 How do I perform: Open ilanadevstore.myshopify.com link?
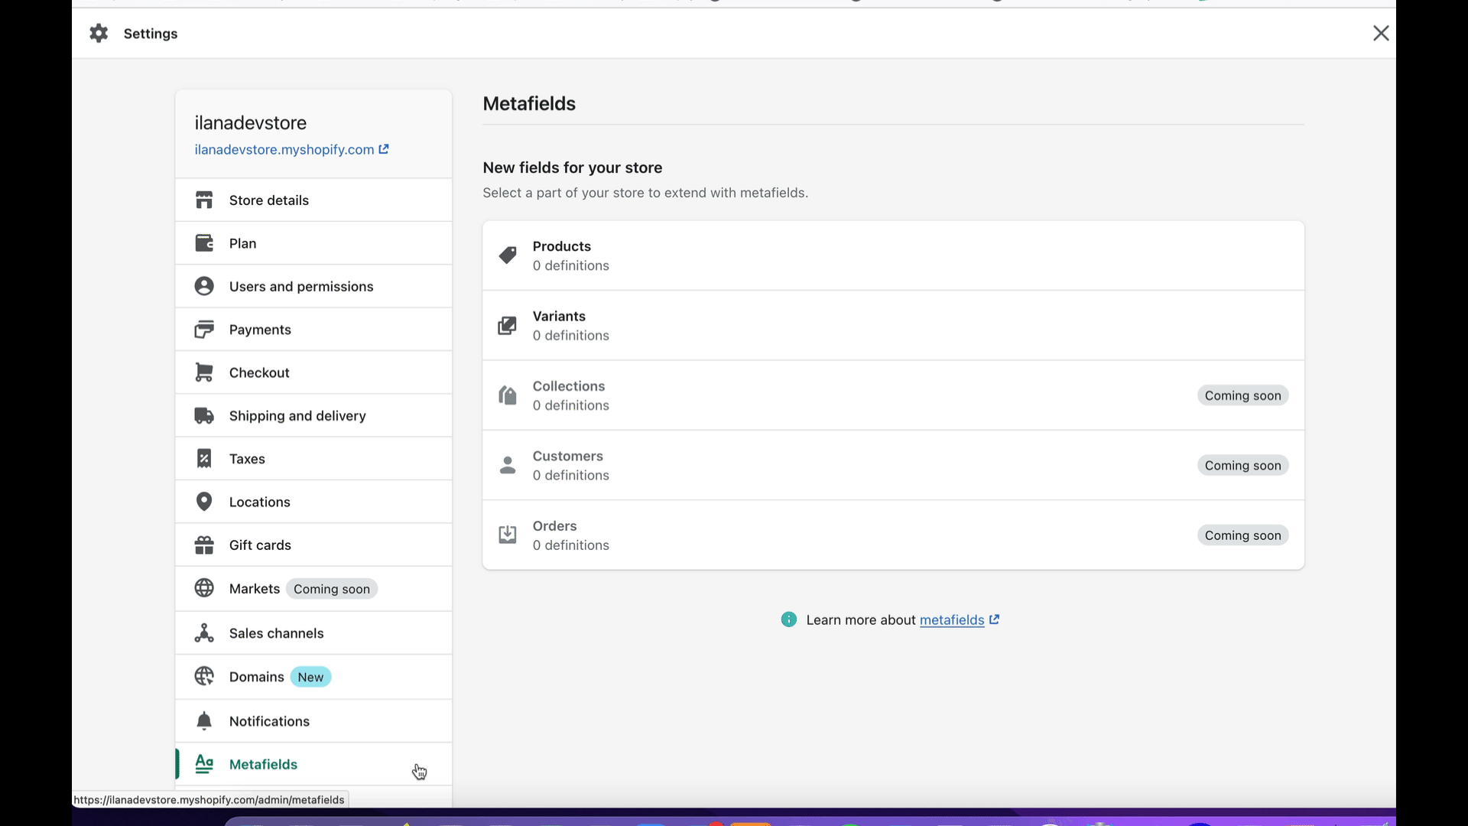tap(291, 149)
